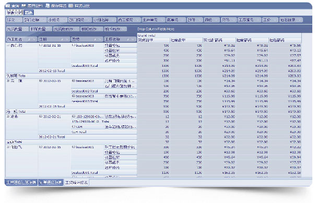Viewport: 317px width, 203px height.
Task: Open filter dropdown on 部门名称 field
Action: [43, 20]
